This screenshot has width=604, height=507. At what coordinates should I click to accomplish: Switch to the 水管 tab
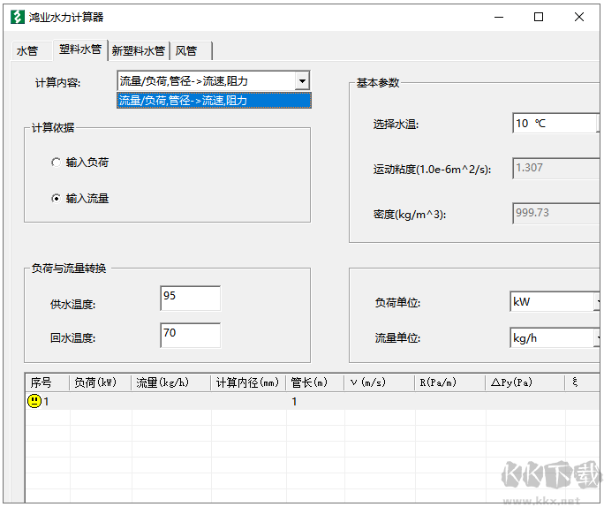point(27,51)
